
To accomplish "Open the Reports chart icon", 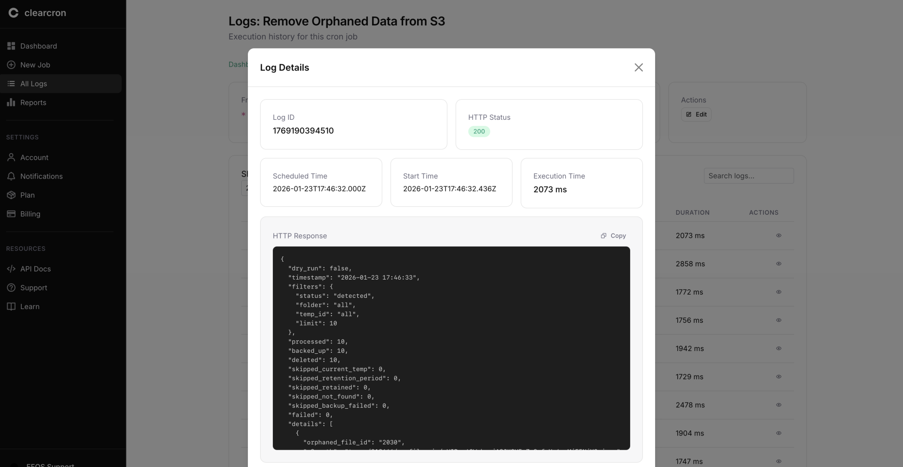I will pos(11,102).
